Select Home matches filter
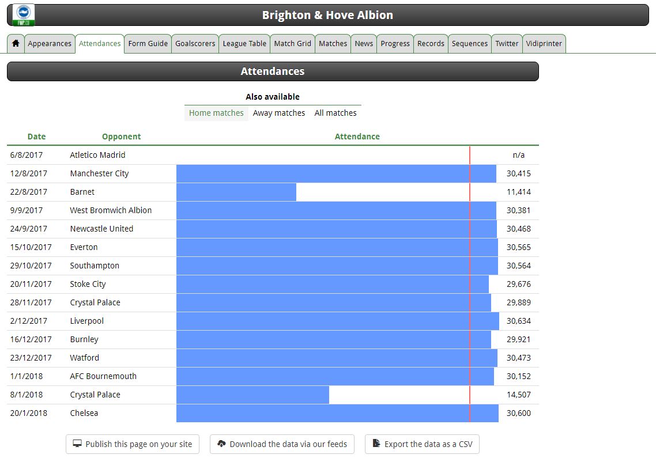Screen dimensions: 656x462 pyautogui.click(x=216, y=113)
